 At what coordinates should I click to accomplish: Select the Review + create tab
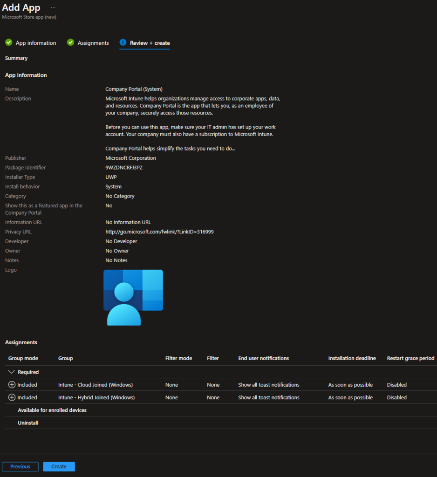[x=148, y=42]
